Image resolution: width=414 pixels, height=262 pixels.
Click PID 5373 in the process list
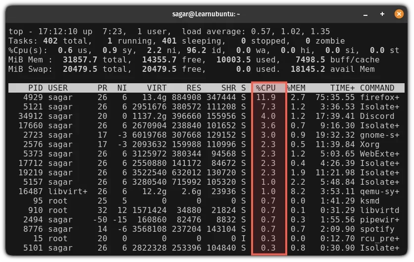33,154
